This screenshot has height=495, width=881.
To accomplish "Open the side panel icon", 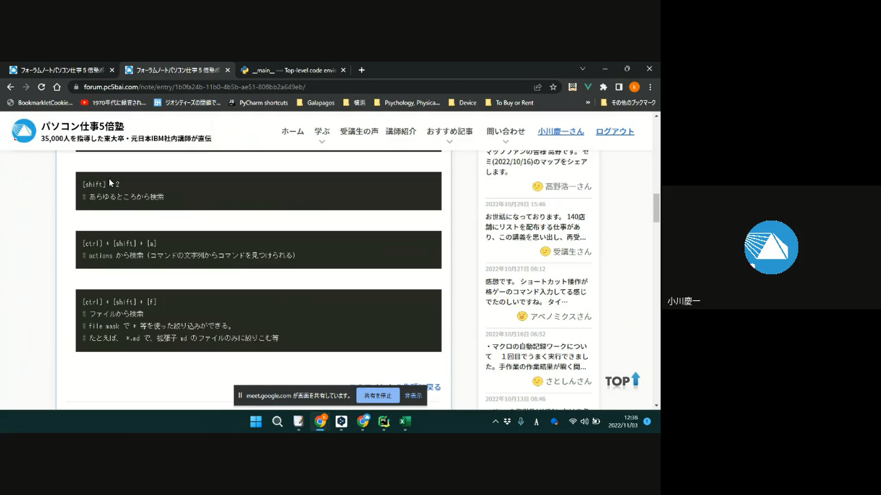I will coord(619,87).
